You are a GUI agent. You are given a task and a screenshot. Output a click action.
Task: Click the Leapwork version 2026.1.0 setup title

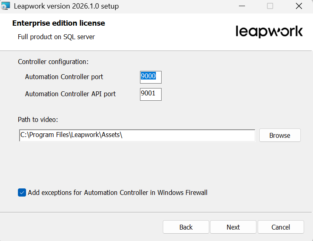[66, 6]
